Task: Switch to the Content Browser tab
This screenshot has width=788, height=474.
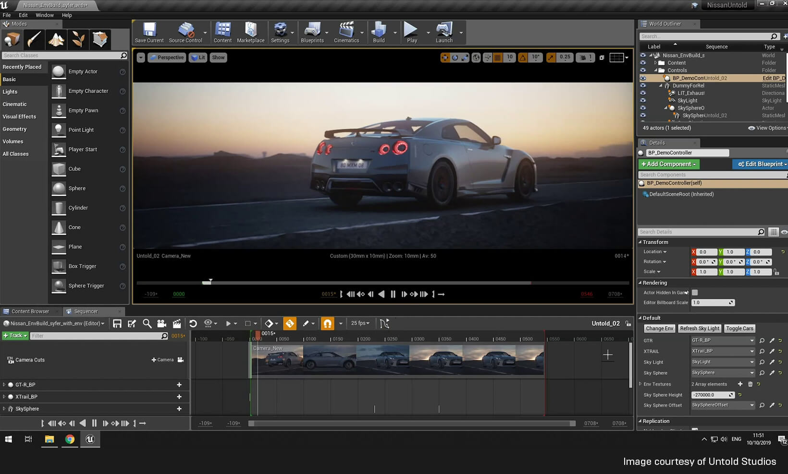Action: [x=30, y=311]
